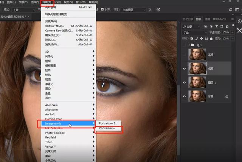Screen dimensions: 242x162
Task: Select the 图层 1 layer thumbnail
Action: click(197, 83)
